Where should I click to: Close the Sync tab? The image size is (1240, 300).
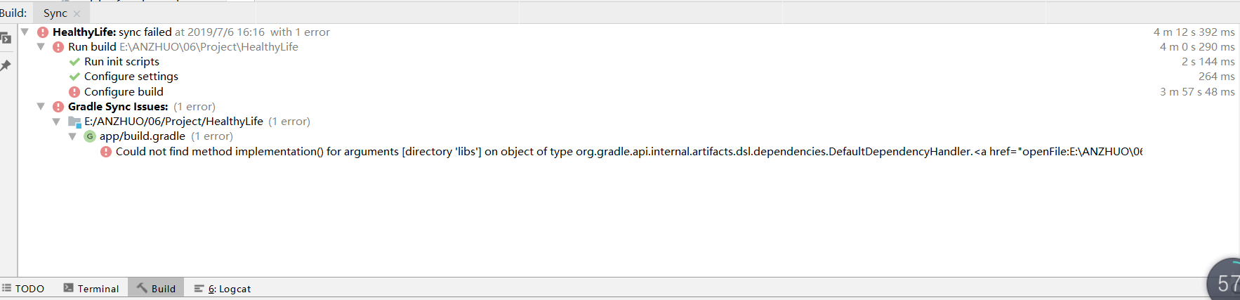pos(77,13)
